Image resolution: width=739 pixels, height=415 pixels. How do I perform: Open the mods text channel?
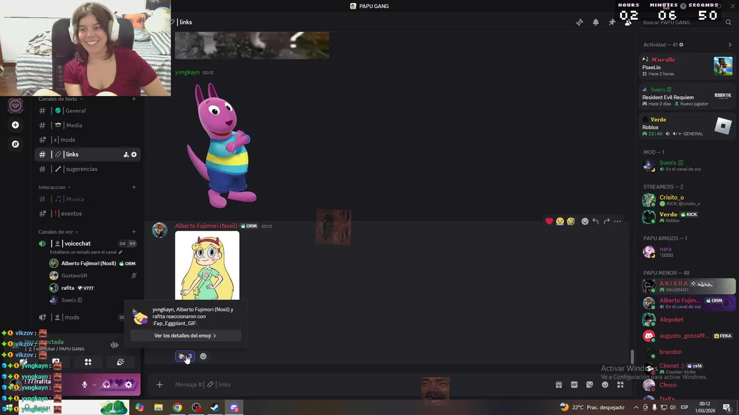tap(88, 139)
